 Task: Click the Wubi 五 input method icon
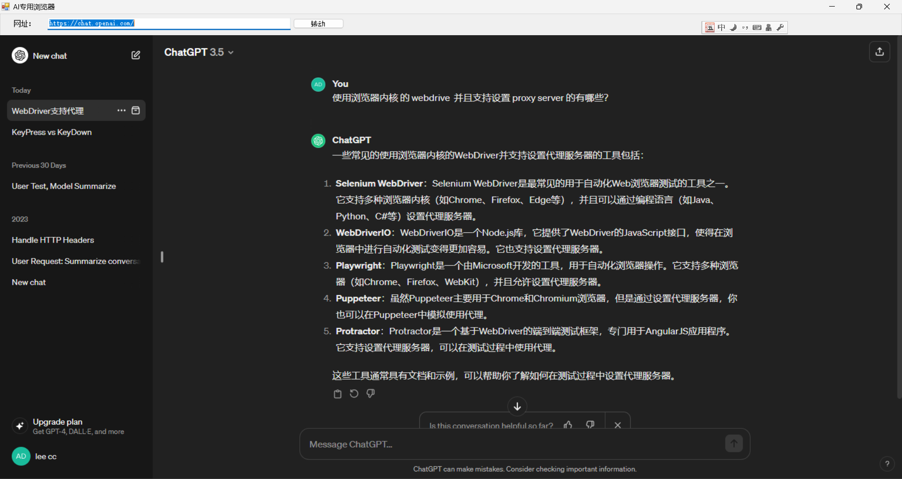pos(710,28)
